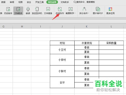
Task: Open the 图片转PDF converter
Action: pyautogui.click(x=98, y=11)
